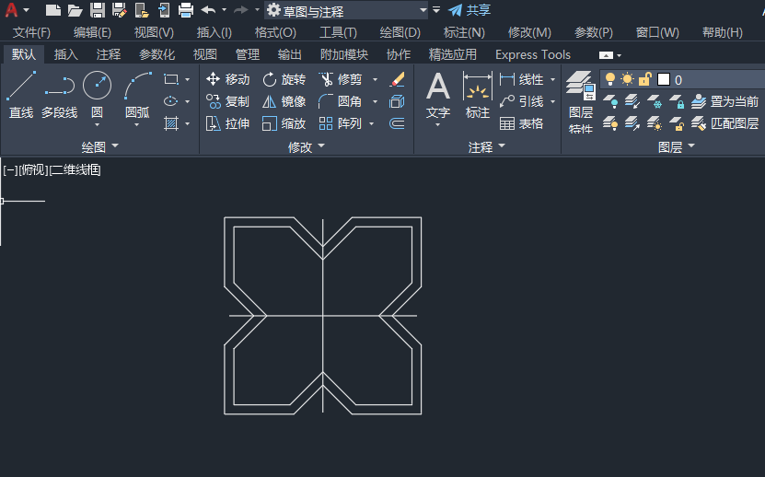Click the 共享 (Share) button
The height and width of the screenshot is (477, 765).
click(x=469, y=10)
